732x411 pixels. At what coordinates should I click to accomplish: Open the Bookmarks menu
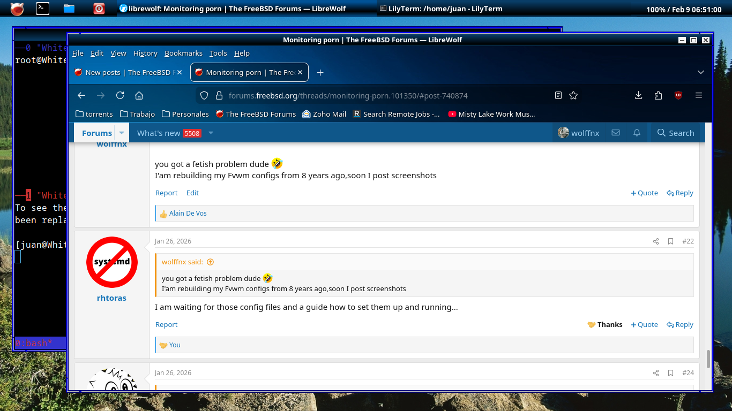[x=183, y=53]
